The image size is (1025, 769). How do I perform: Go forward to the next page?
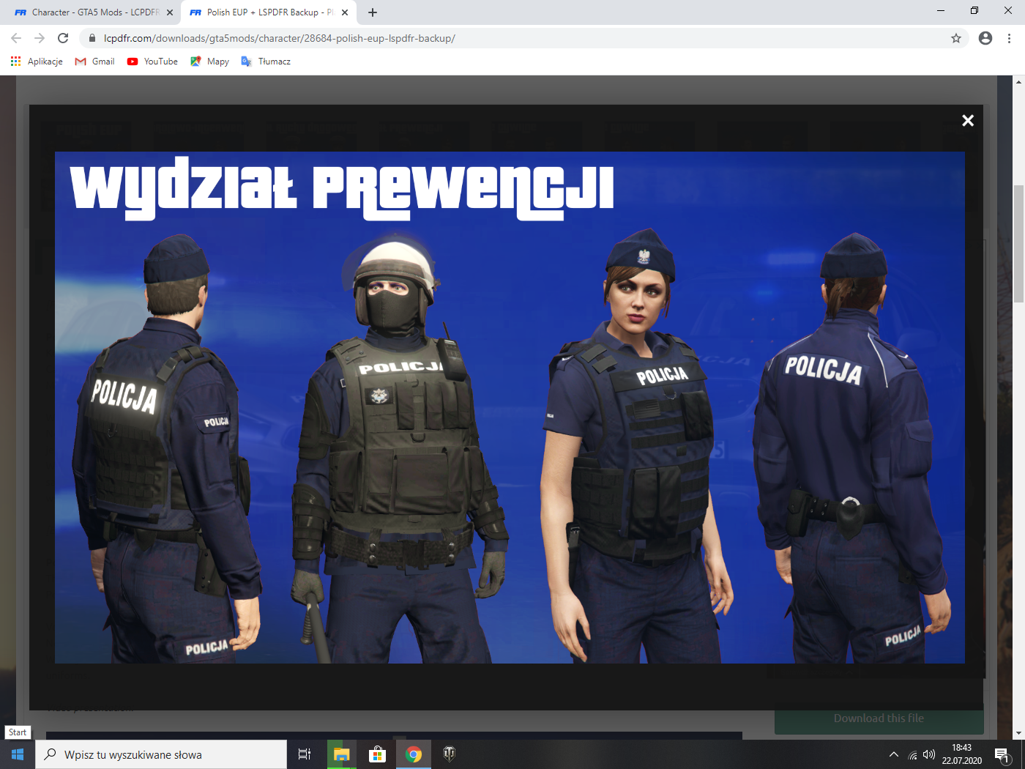40,38
